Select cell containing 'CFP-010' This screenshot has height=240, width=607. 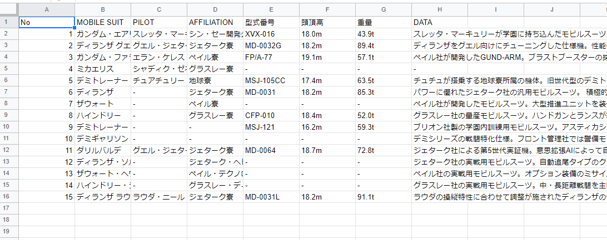pyautogui.click(x=271, y=115)
